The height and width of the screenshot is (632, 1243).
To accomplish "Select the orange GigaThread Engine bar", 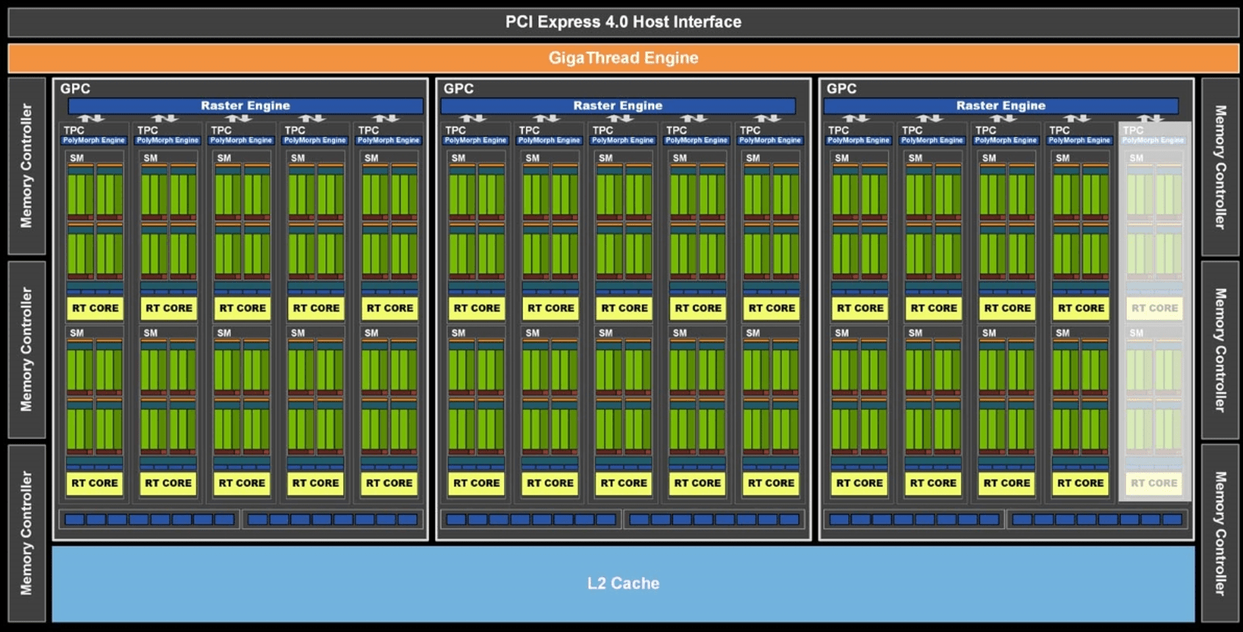I will (x=622, y=58).
